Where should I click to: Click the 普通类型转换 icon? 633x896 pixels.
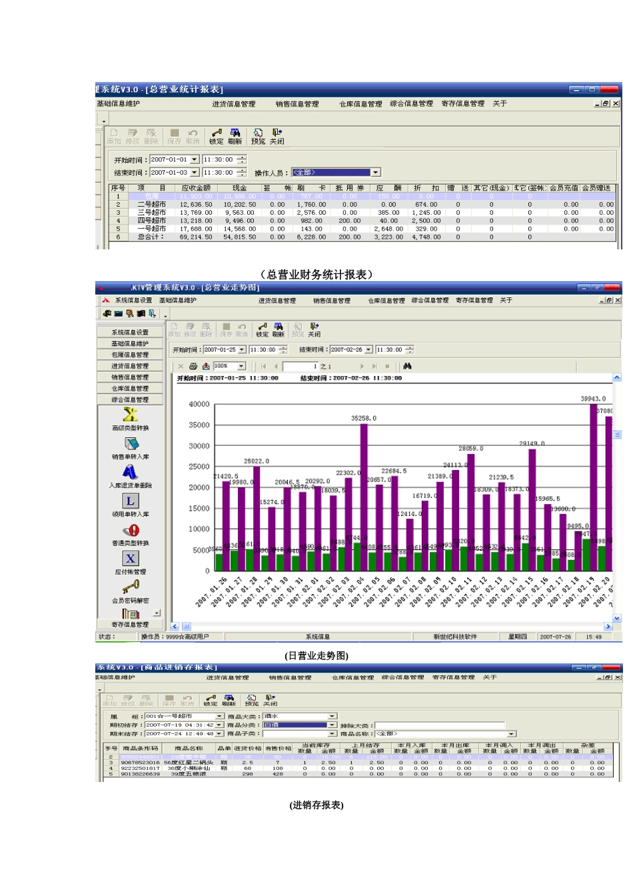point(131,530)
